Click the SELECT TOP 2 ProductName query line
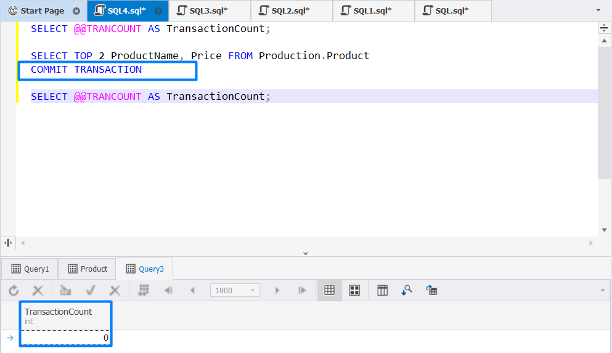The height and width of the screenshot is (353, 612). pos(200,56)
